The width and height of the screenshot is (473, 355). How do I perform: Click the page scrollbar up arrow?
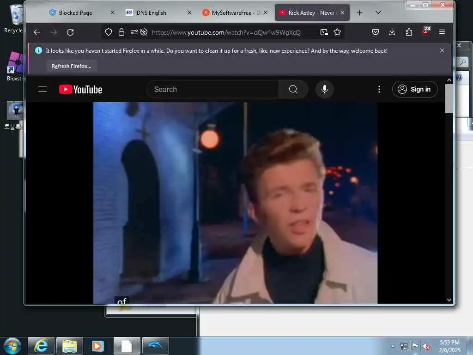(x=449, y=80)
